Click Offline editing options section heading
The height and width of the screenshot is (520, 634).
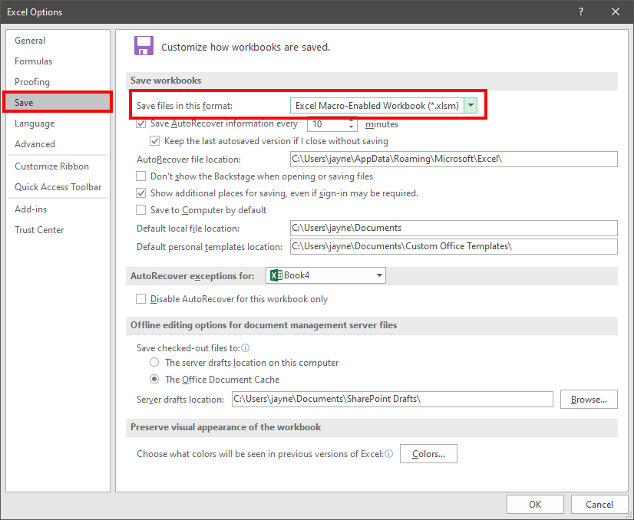click(x=263, y=325)
